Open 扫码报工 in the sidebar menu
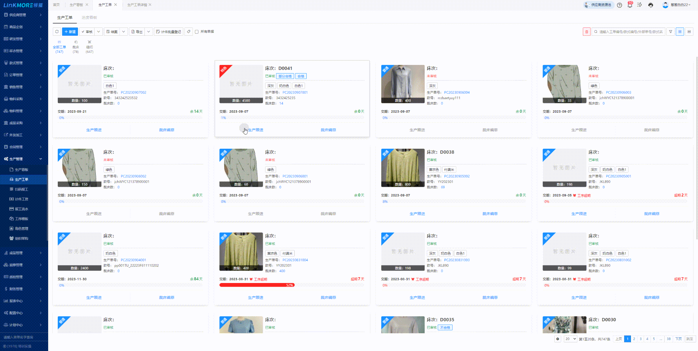698x351 pixels. tap(21, 189)
